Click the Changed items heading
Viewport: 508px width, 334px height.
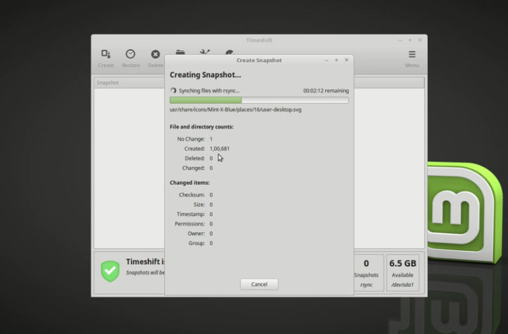click(190, 183)
